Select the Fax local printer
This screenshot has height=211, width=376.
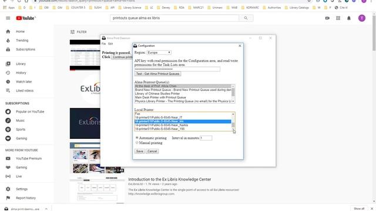(x=183, y=114)
